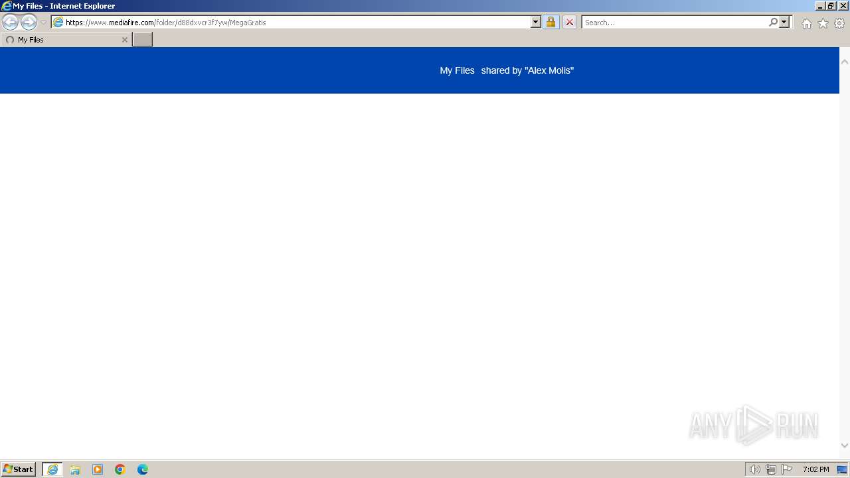850x478 pixels.
Task: Click the magnifier search icon
Action: coord(773,22)
